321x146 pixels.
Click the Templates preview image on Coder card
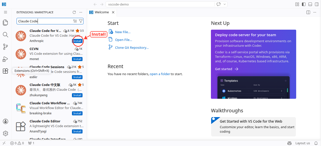254,87
